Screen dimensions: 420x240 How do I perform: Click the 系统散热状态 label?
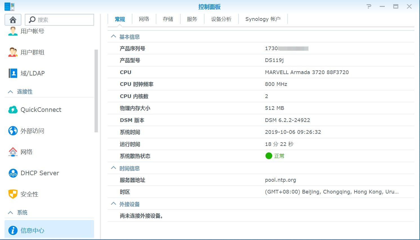135,156
